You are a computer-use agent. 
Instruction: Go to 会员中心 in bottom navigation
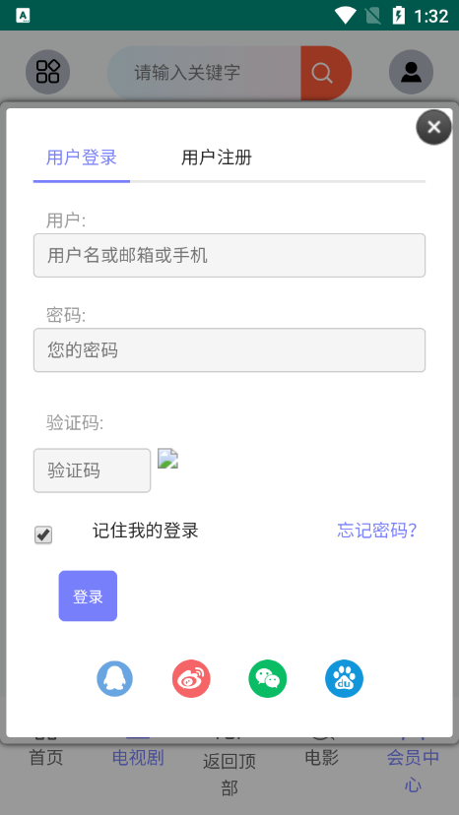pyautogui.click(x=414, y=771)
